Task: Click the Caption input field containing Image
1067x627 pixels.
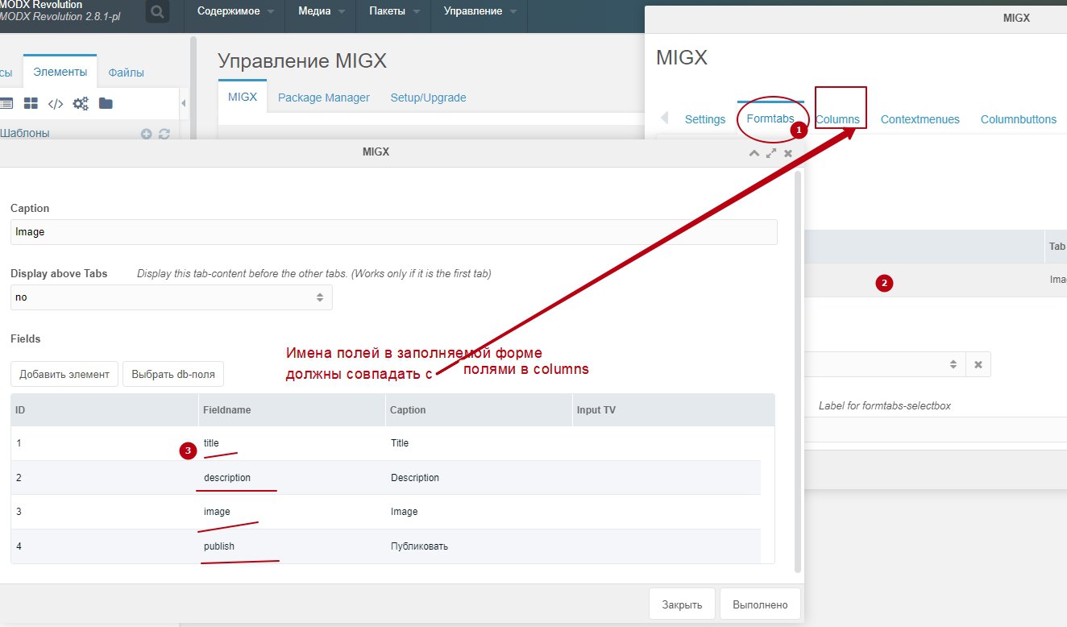Action: (x=394, y=232)
